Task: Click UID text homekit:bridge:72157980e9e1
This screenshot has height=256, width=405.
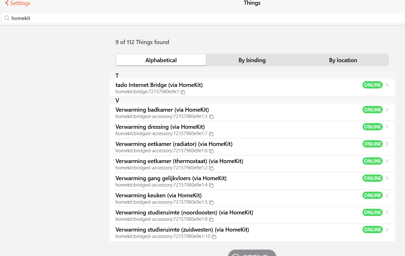Action: pyautogui.click(x=147, y=92)
